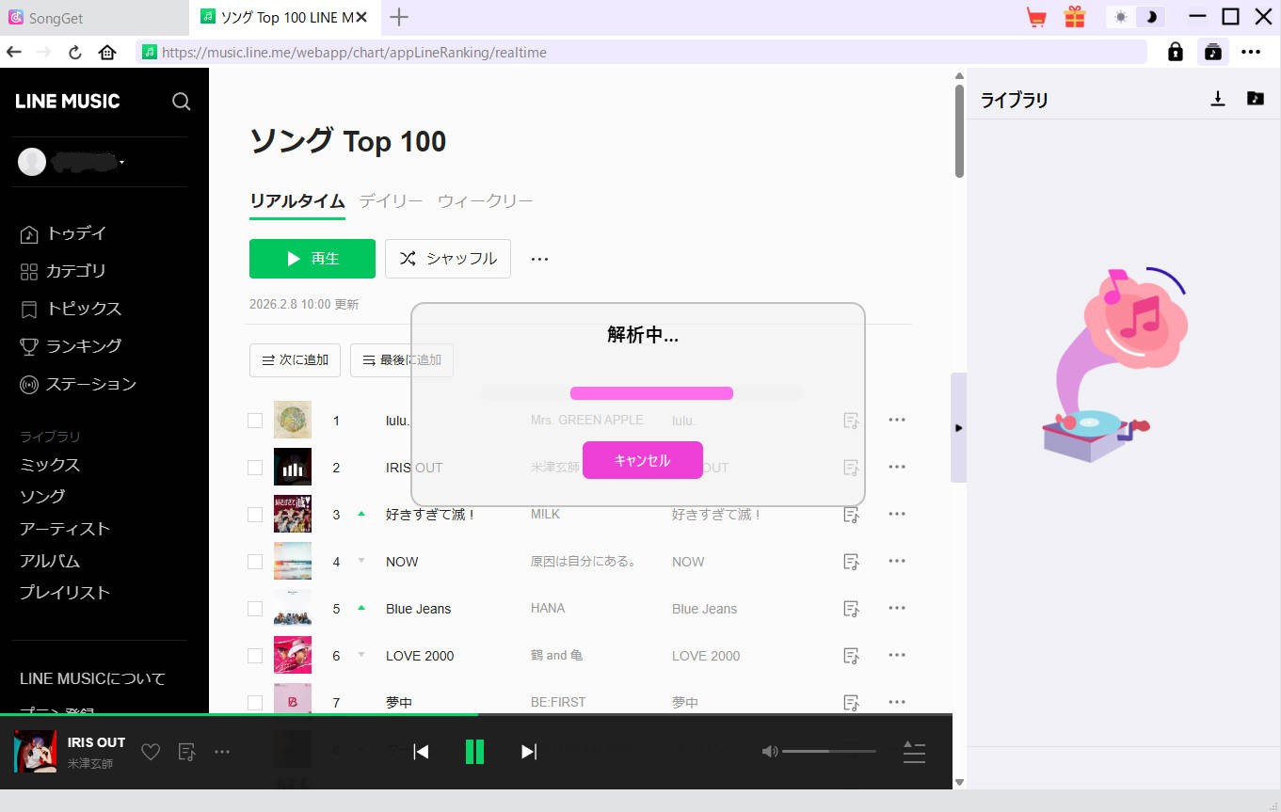
Task: Pause playback of IRIS OUT
Action: pos(474,751)
